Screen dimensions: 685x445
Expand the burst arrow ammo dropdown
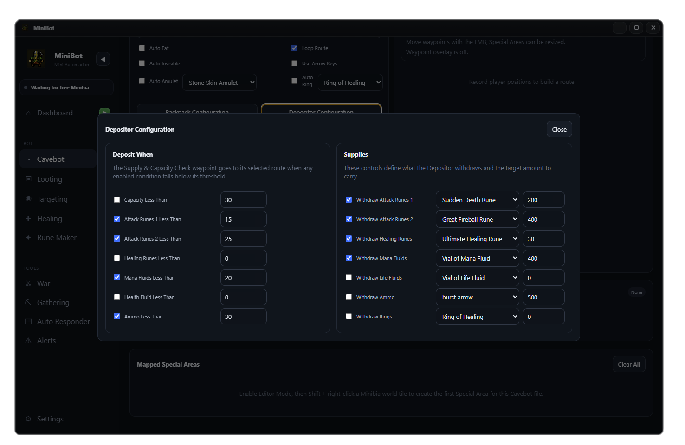[478, 297]
